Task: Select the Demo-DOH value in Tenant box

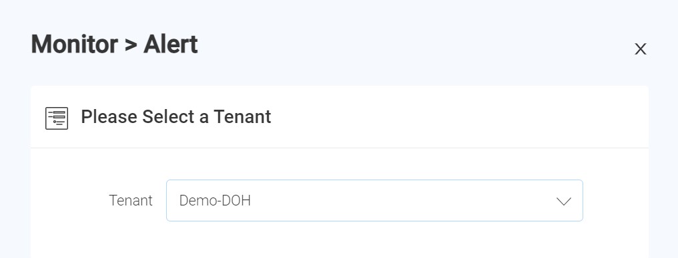Action: coord(215,201)
